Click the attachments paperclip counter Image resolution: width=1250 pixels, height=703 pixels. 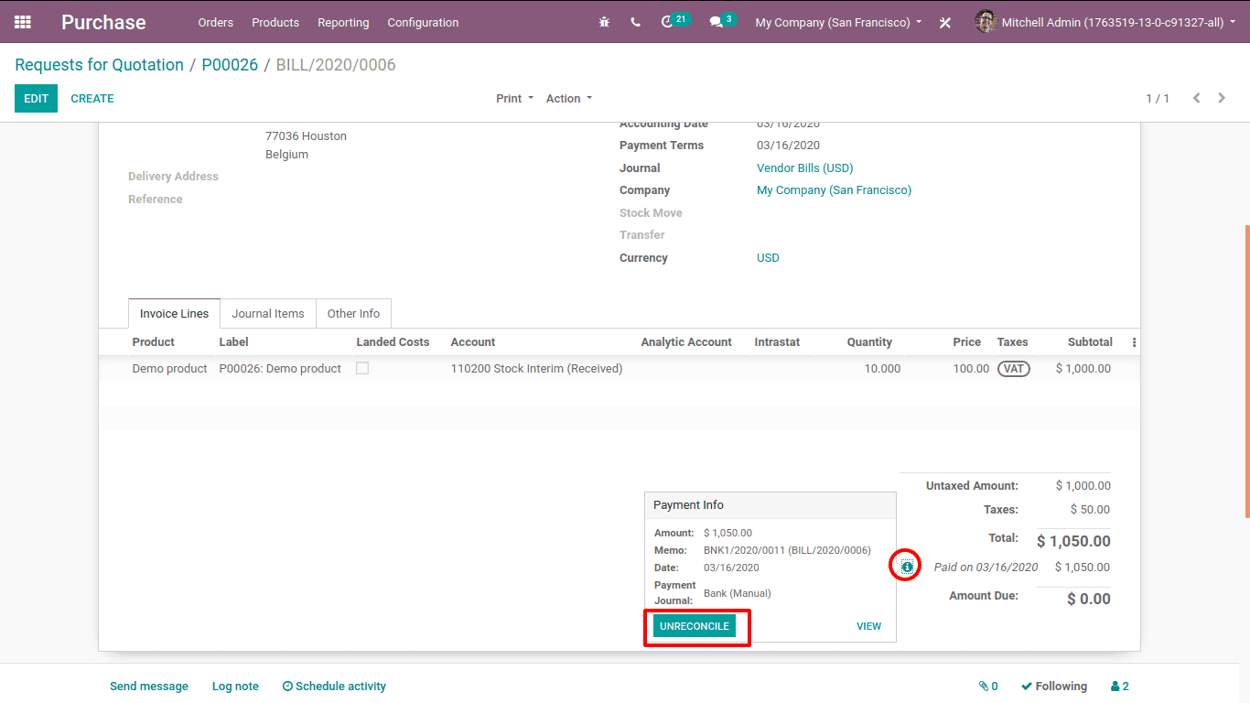pyautogui.click(x=988, y=687)
